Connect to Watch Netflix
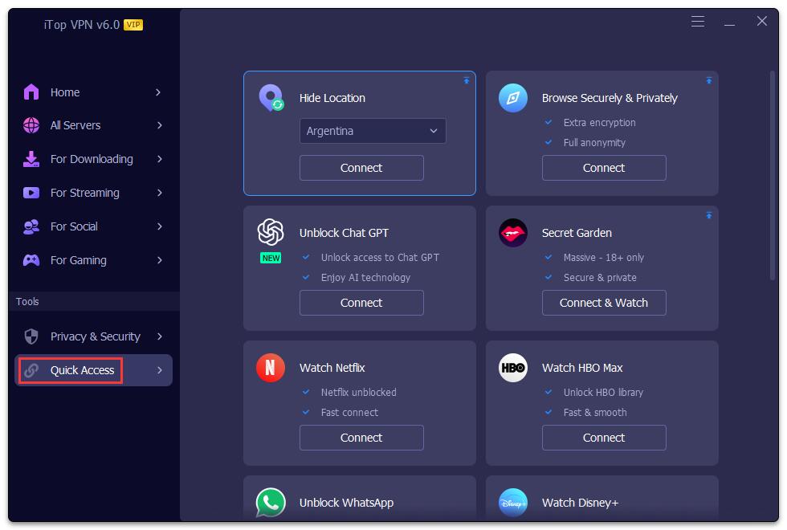Image resolution: width=787 pixels, height=530 pixels. [x=361, y=438]
